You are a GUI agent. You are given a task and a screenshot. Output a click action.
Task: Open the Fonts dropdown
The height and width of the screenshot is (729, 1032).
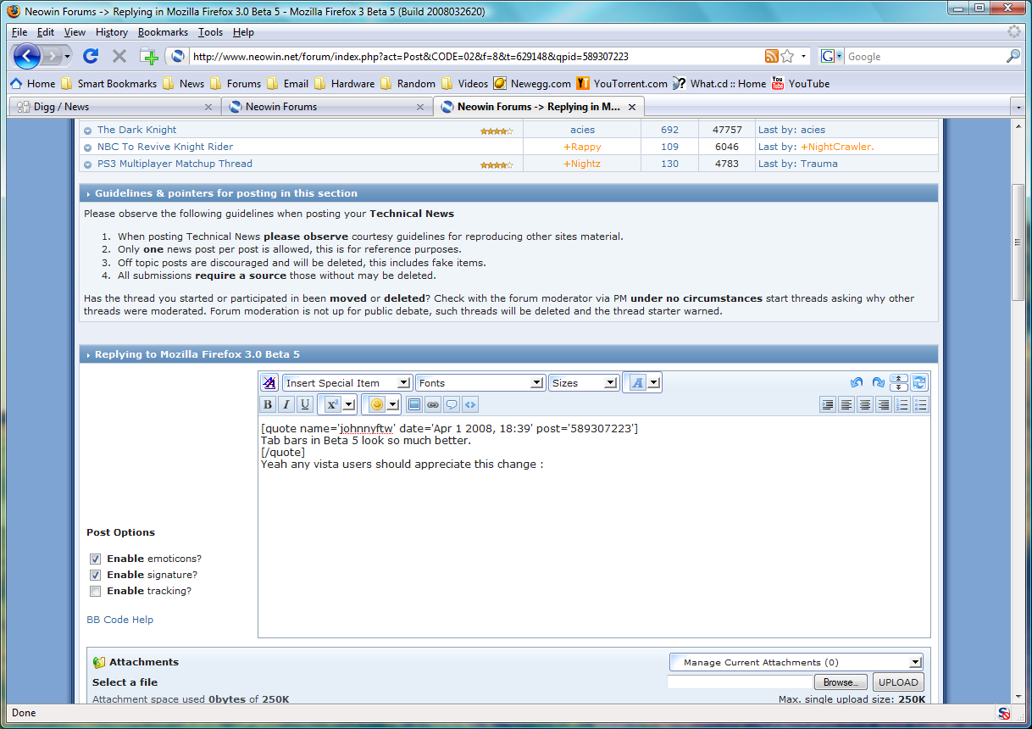(x=480, y=383)
